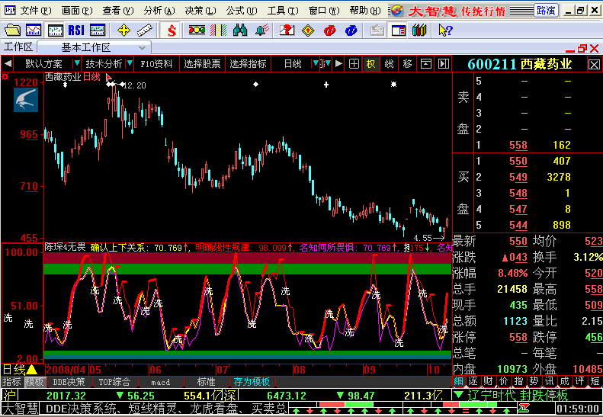Viewport: 603px width, 417px height.
Task: Open the 查看(V) menu
Action: coord(117,11)
